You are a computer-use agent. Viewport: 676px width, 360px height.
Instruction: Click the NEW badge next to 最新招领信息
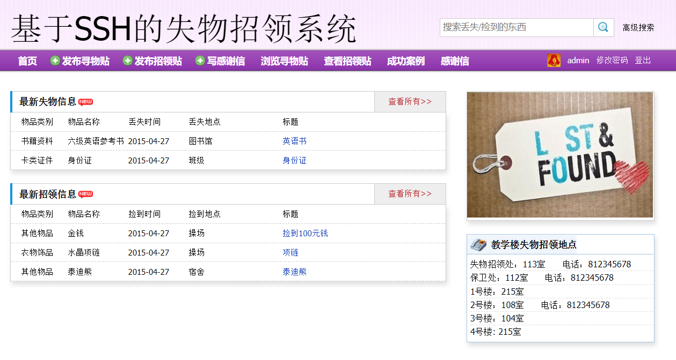point(86,193)
